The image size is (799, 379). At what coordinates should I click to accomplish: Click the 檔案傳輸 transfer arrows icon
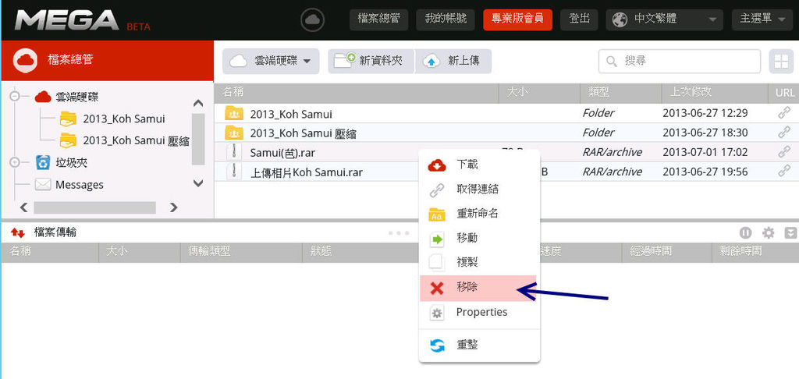click(18, 233)
